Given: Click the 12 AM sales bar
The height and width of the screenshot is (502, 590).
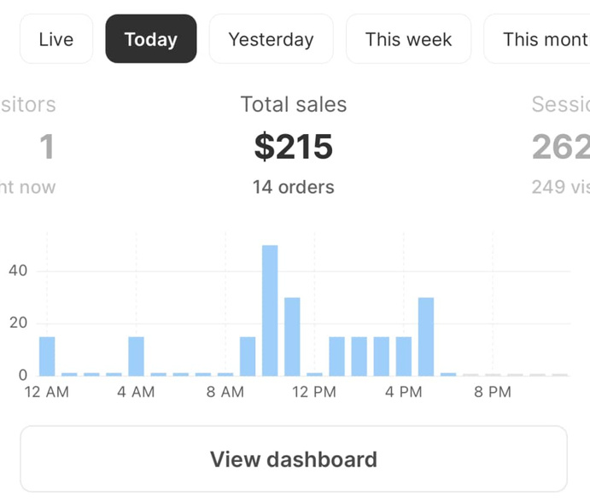Looking at the screenshot, I should tap(47, 356).
